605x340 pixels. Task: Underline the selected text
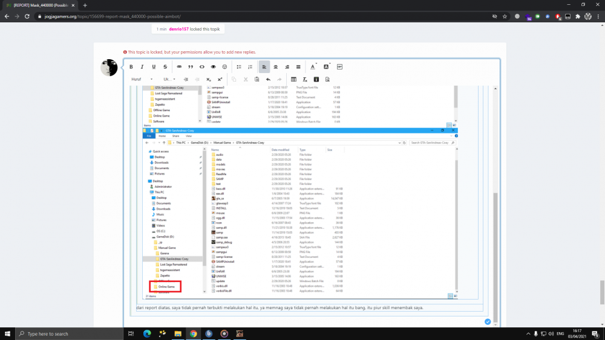154,67
